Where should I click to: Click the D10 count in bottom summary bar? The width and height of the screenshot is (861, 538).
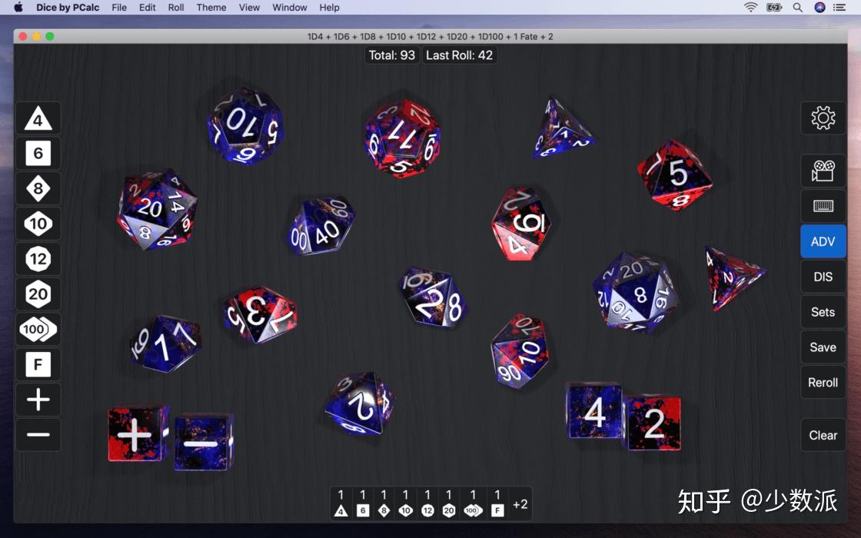point(405,503)
